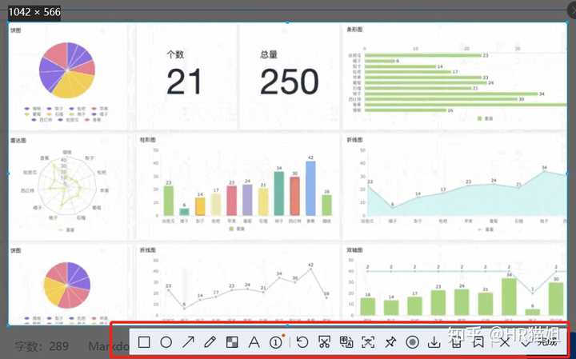
Task: Click the blue bar labeled 42 in 柱形图
Action: [310, 189]
